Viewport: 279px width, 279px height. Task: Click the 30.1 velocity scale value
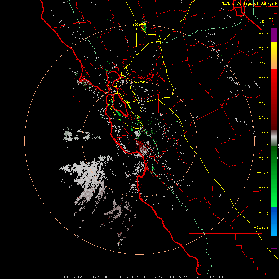(264, 104)
